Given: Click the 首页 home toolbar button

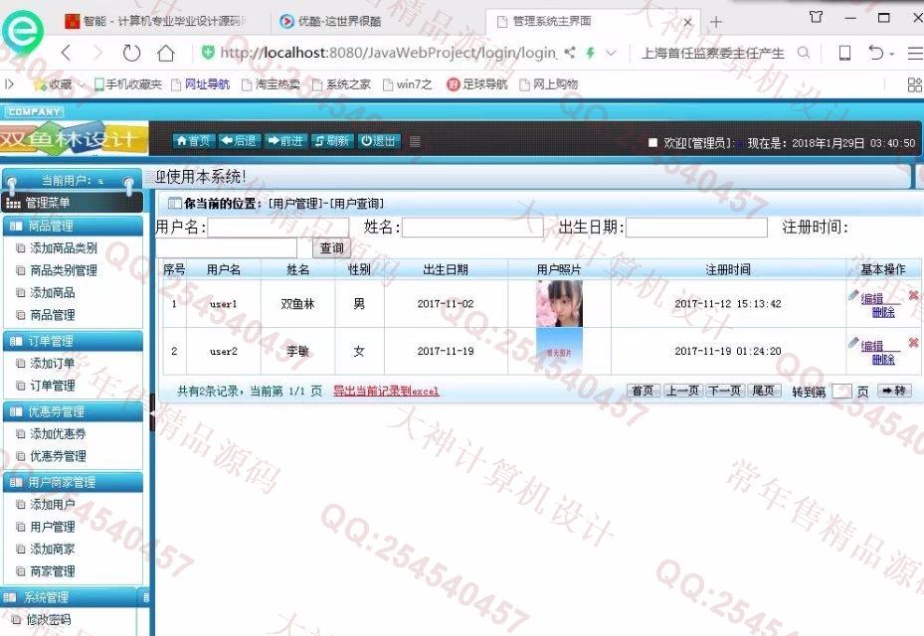Looking at the screenshot, I should pyautogui.click(x=194, y=141).
